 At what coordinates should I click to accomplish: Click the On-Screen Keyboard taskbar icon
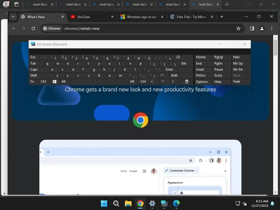pos(164,203)
